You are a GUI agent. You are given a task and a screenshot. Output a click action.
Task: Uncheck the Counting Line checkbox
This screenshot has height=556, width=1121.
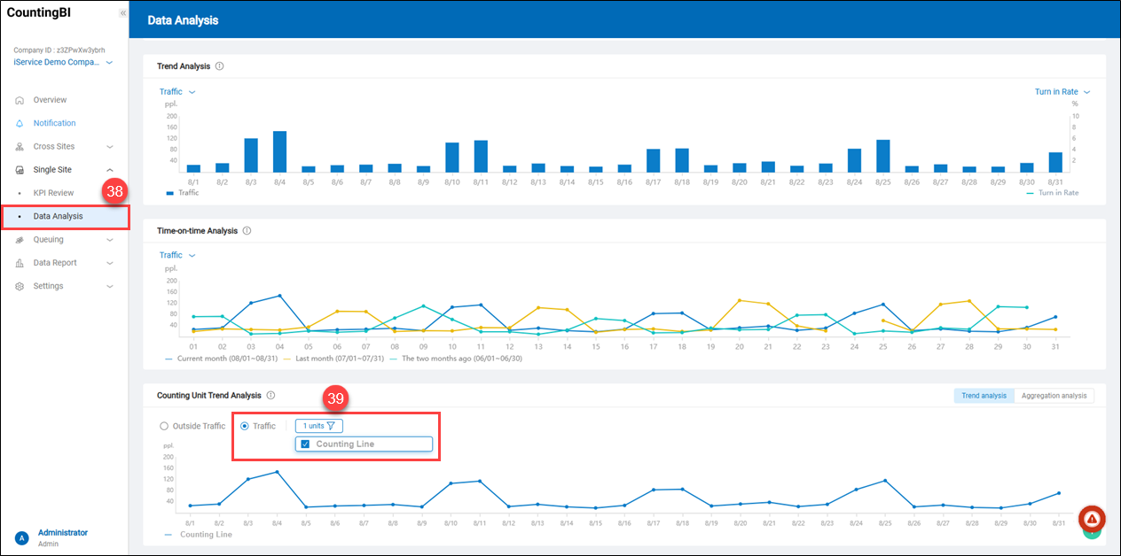click(305, 444)
